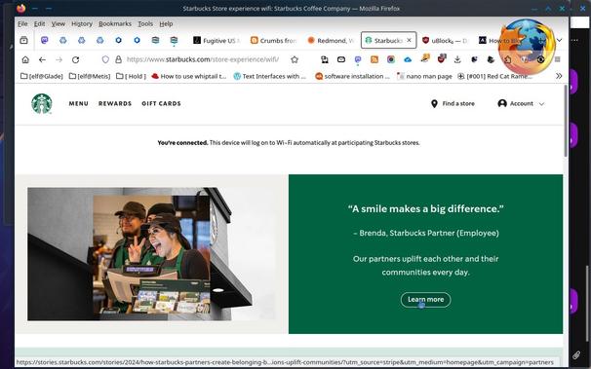Click the Account avatar icon

[502, 103]
